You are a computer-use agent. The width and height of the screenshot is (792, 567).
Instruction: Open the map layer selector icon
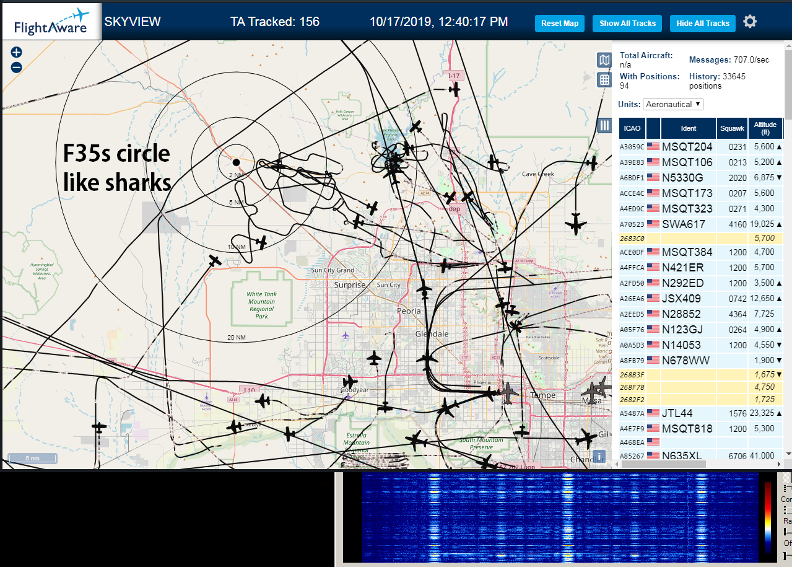point(604,60)
